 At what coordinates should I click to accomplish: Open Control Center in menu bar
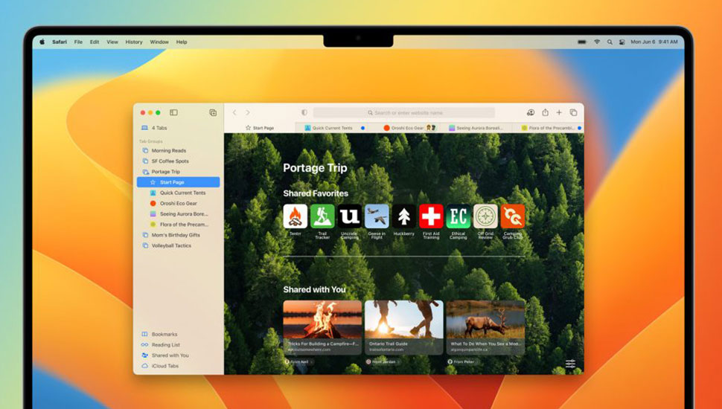pos(622,42)
